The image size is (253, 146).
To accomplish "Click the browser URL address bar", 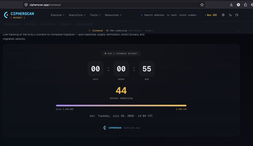I will pyautogui.click(x=114, y=5).
